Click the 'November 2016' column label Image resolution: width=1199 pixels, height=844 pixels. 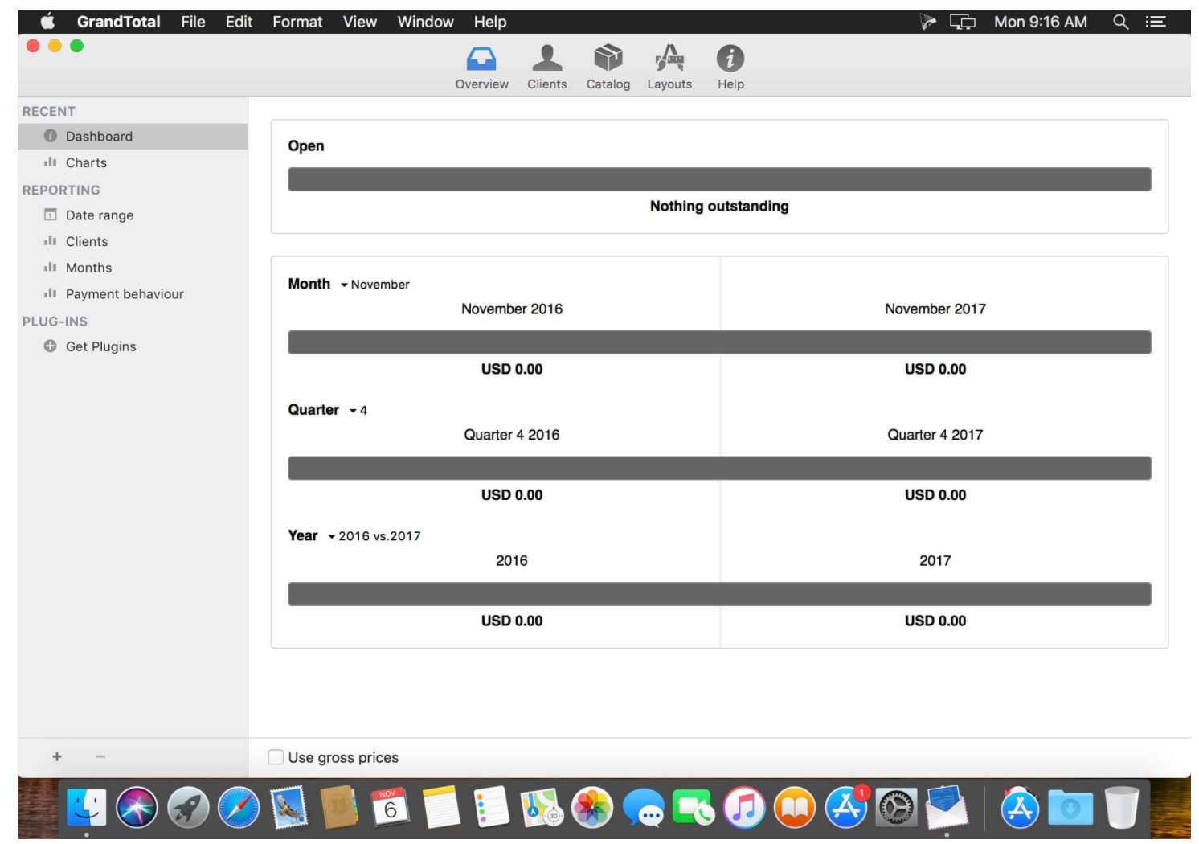pos(512,309)
